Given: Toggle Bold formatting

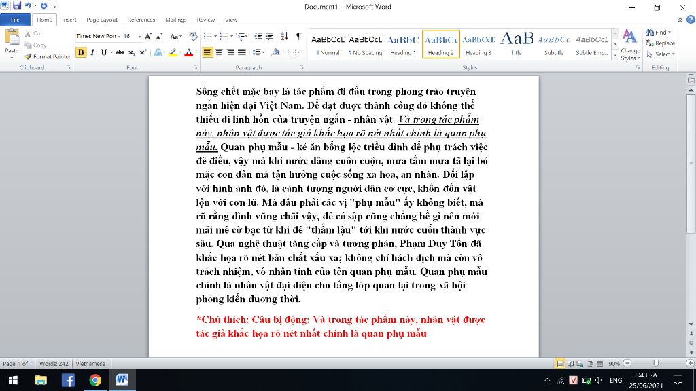Looking at the screenshot, I should tap(81, 52).
